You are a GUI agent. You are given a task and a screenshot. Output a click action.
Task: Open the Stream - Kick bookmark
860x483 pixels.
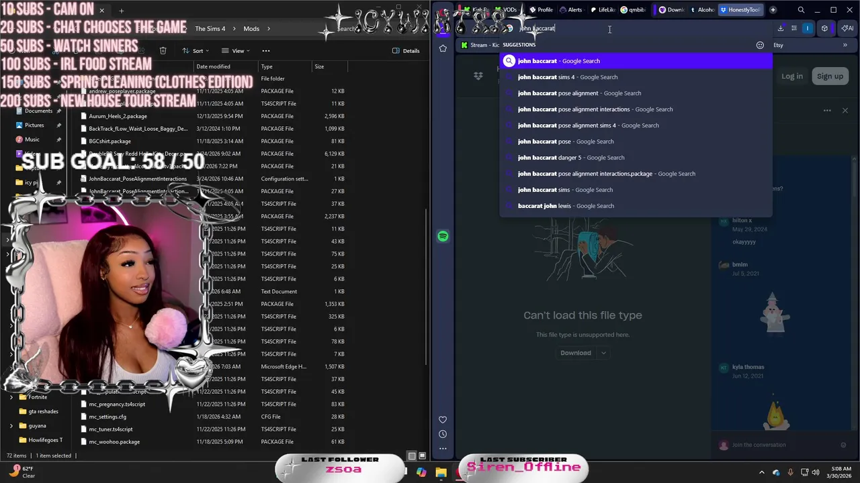(480, 45)
